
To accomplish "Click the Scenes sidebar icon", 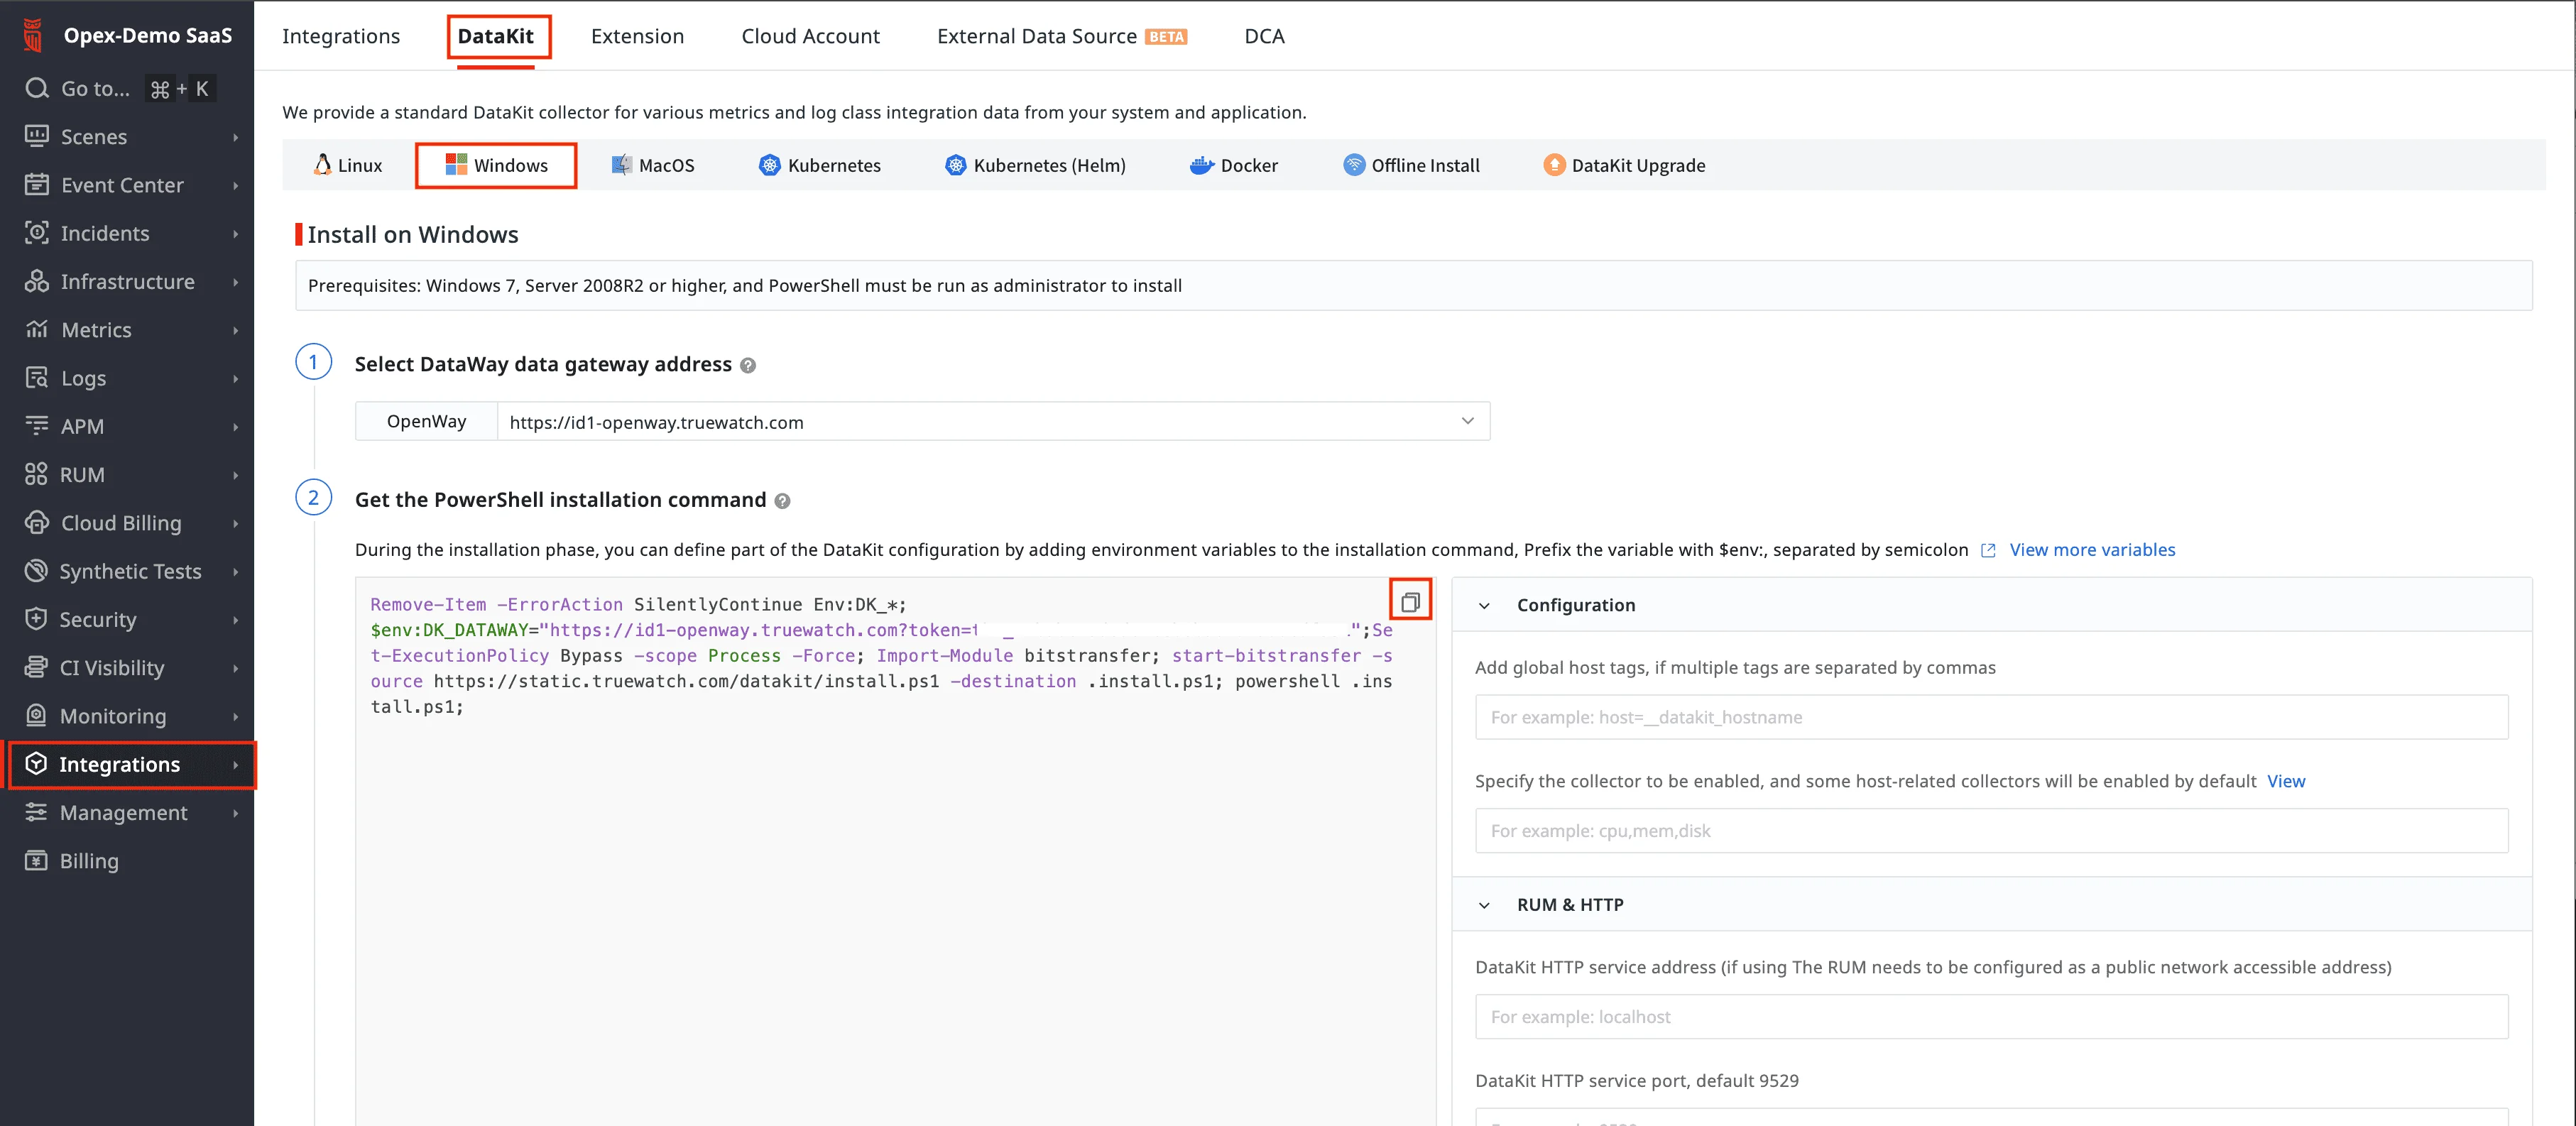I will pyautogui.click(x=37, y=137).
